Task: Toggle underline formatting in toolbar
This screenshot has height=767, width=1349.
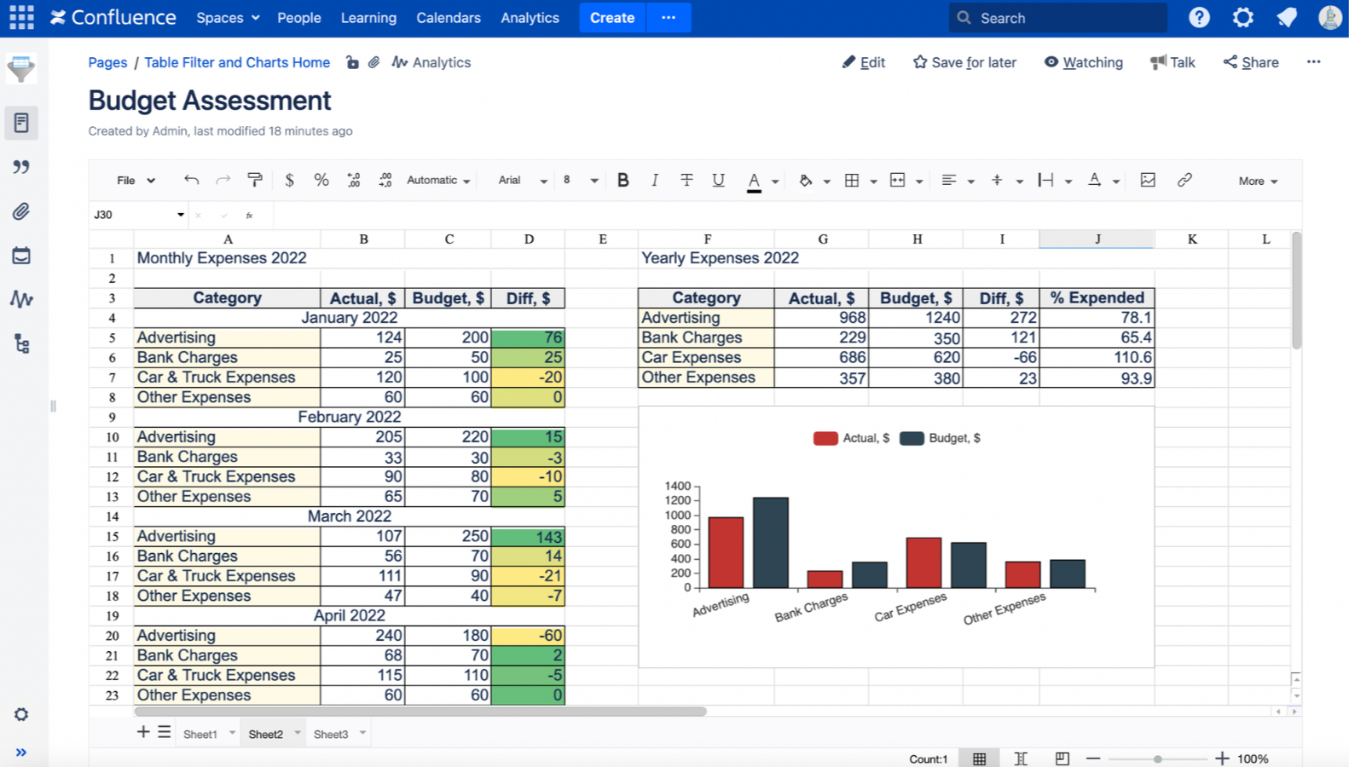Action: coord(718,180)
